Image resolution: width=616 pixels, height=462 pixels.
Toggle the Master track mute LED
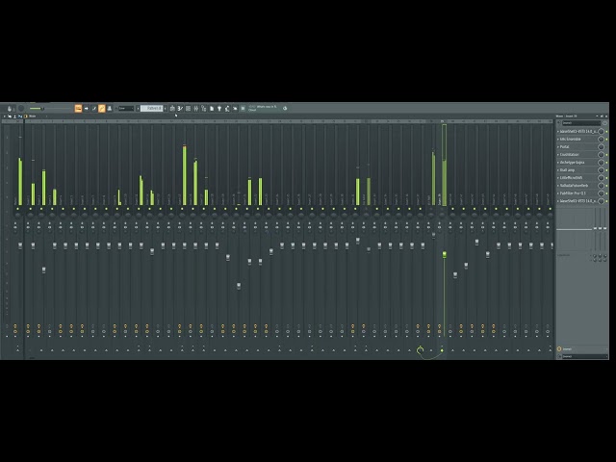pos(17,209)
